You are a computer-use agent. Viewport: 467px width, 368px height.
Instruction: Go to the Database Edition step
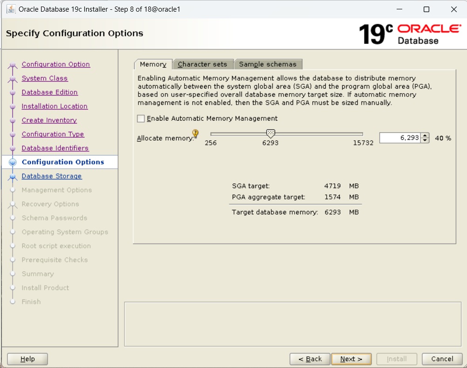pos(49,92)
